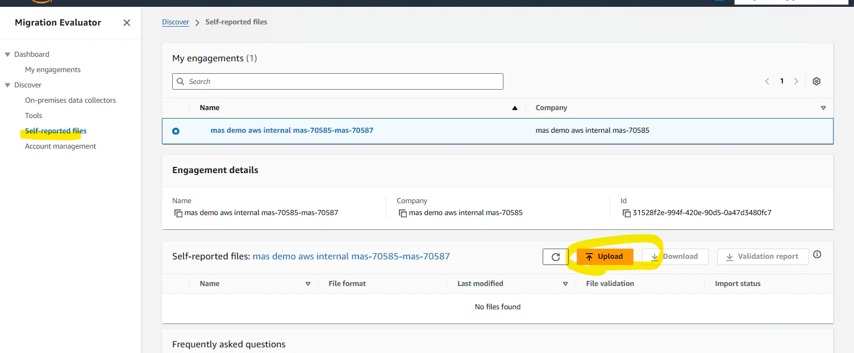Collapse the Discover tree section
The height and width of the screenshot is (353, 854).
tap(8, 85)
